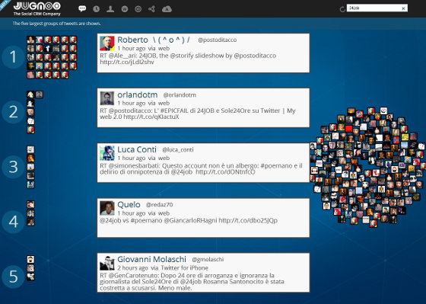This screenshot has height=304, width=426.
Task: Select tweet group number 1 circle
Action: (x=13, y=57)
